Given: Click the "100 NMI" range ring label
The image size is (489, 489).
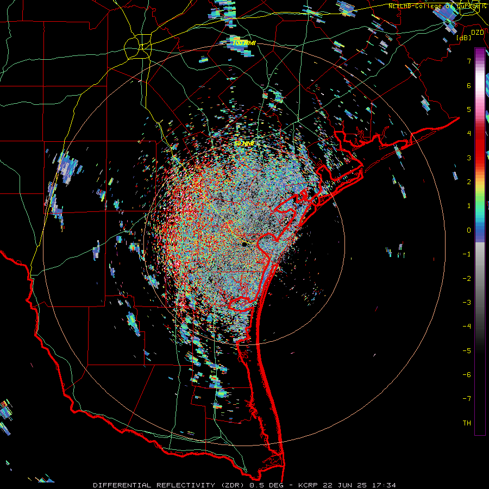Looking at the screenshot, I should (244, 43).
